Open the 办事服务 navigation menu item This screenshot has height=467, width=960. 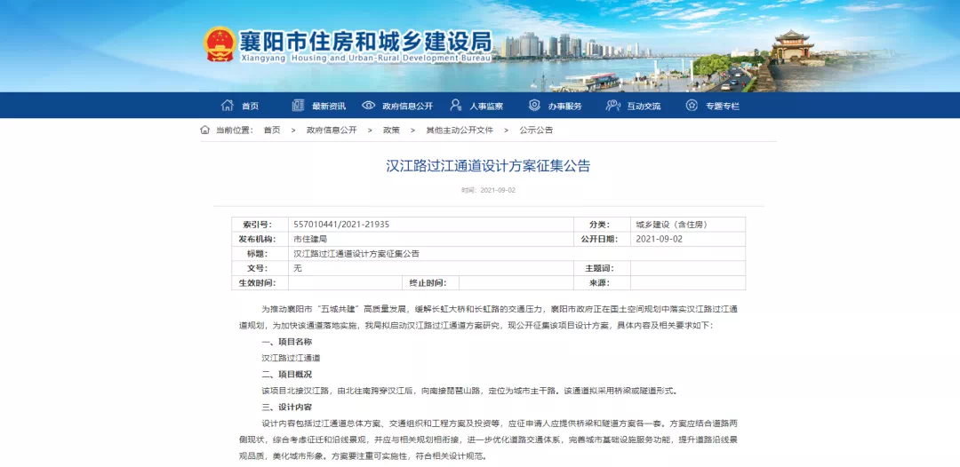pos(564,106)
